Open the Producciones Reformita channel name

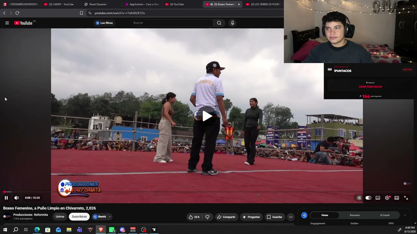(31, 215)
